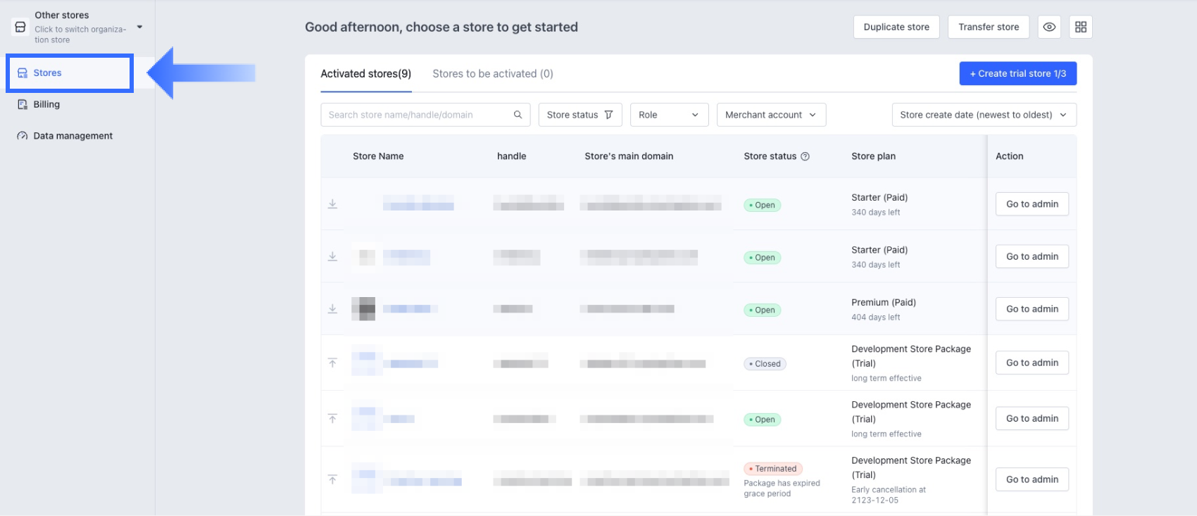Click pin-to-top arrow on Terminated store row
The width and height of the screenshot is (1197, 516).
(x=332, y=479)
